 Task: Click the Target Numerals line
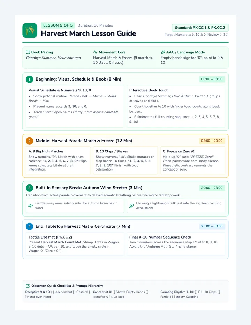click(197, 35)
